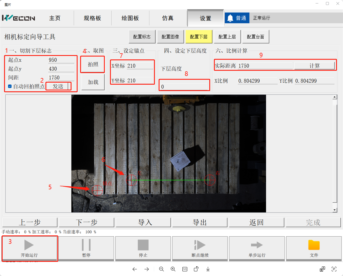Open the 绘图板 tab
The height and width of the screenshot is (276, 343).
(130, 18)
